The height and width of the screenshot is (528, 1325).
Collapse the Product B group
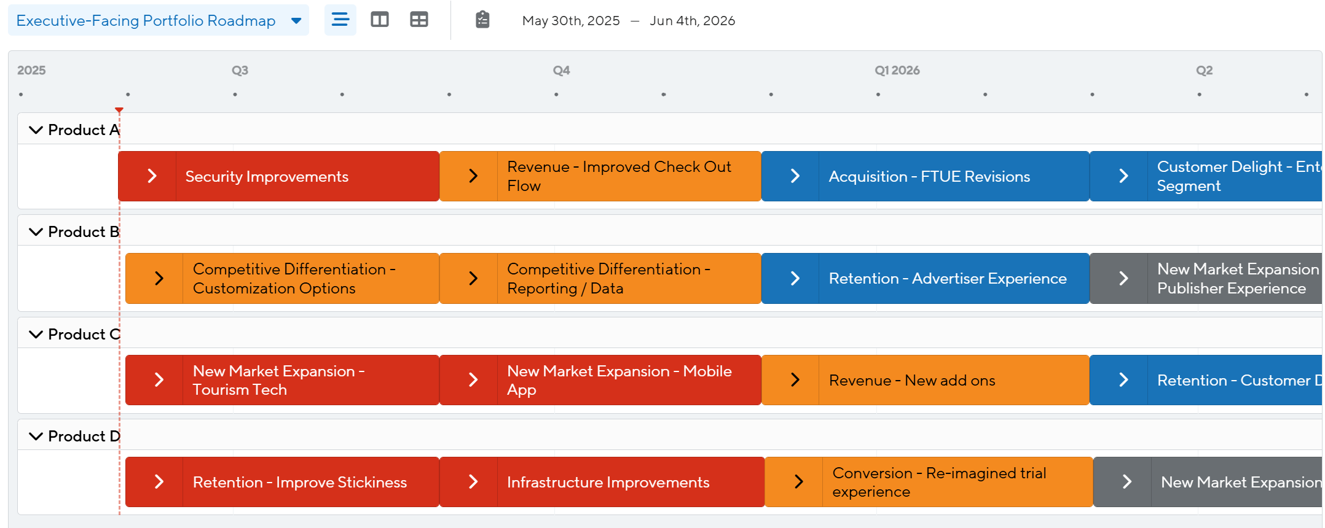pyautogui.click(x=36, y=232)
